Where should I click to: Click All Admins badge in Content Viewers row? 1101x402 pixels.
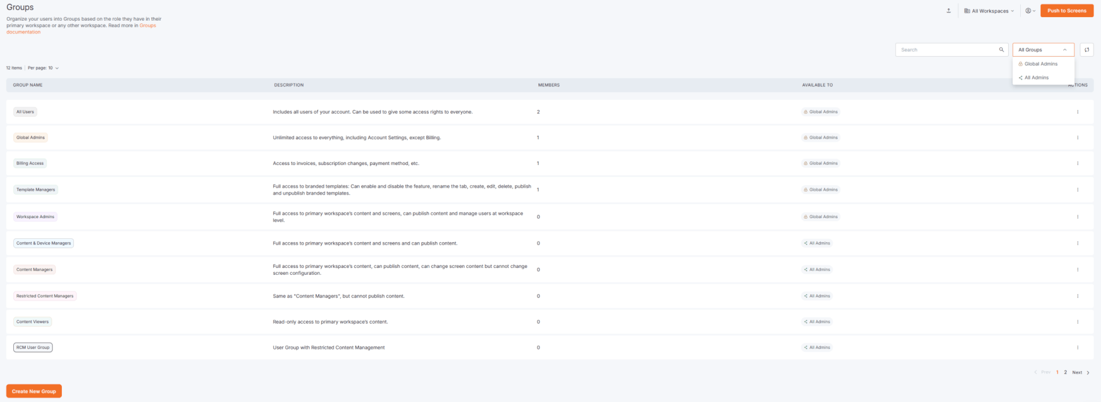click(817, 321)
